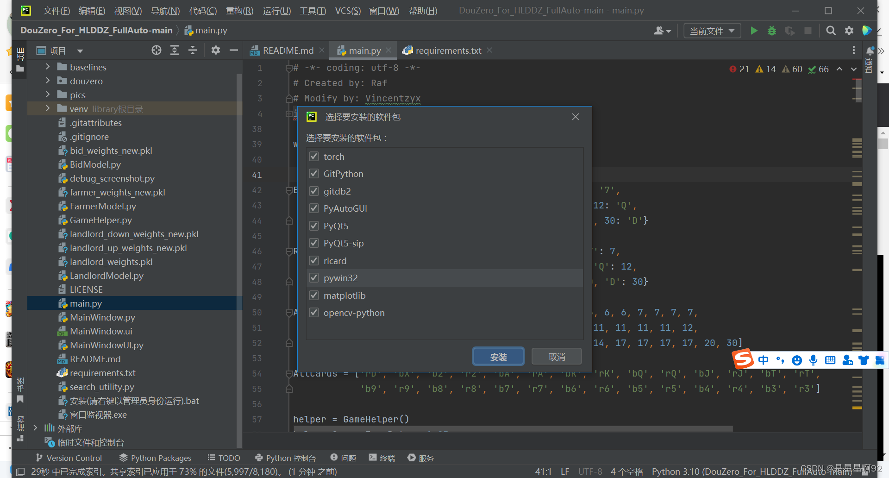Expand the baselines folder
Viewport: 889px width, 478px height.
click(48, 67)
